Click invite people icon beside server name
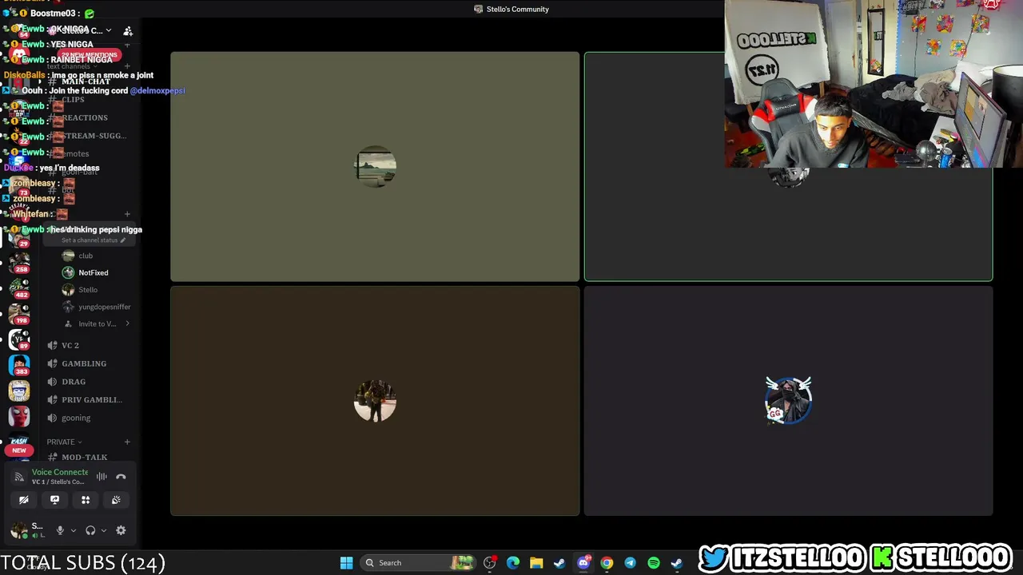This screenshot has width=1023, height=575. click(x=128, y=31)
